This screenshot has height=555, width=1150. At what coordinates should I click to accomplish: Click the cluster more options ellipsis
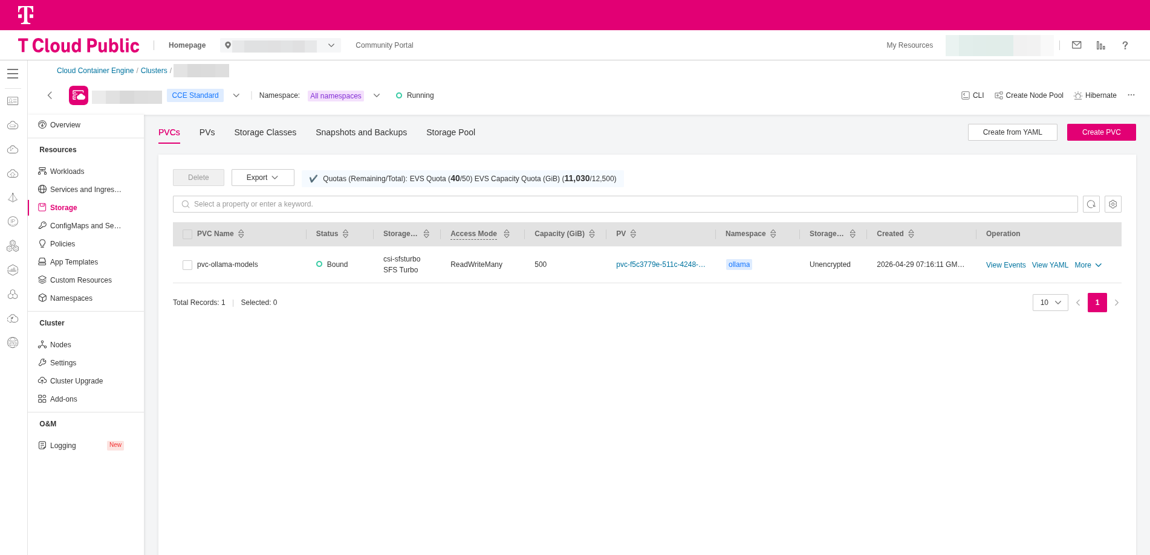coord(1131,95)
